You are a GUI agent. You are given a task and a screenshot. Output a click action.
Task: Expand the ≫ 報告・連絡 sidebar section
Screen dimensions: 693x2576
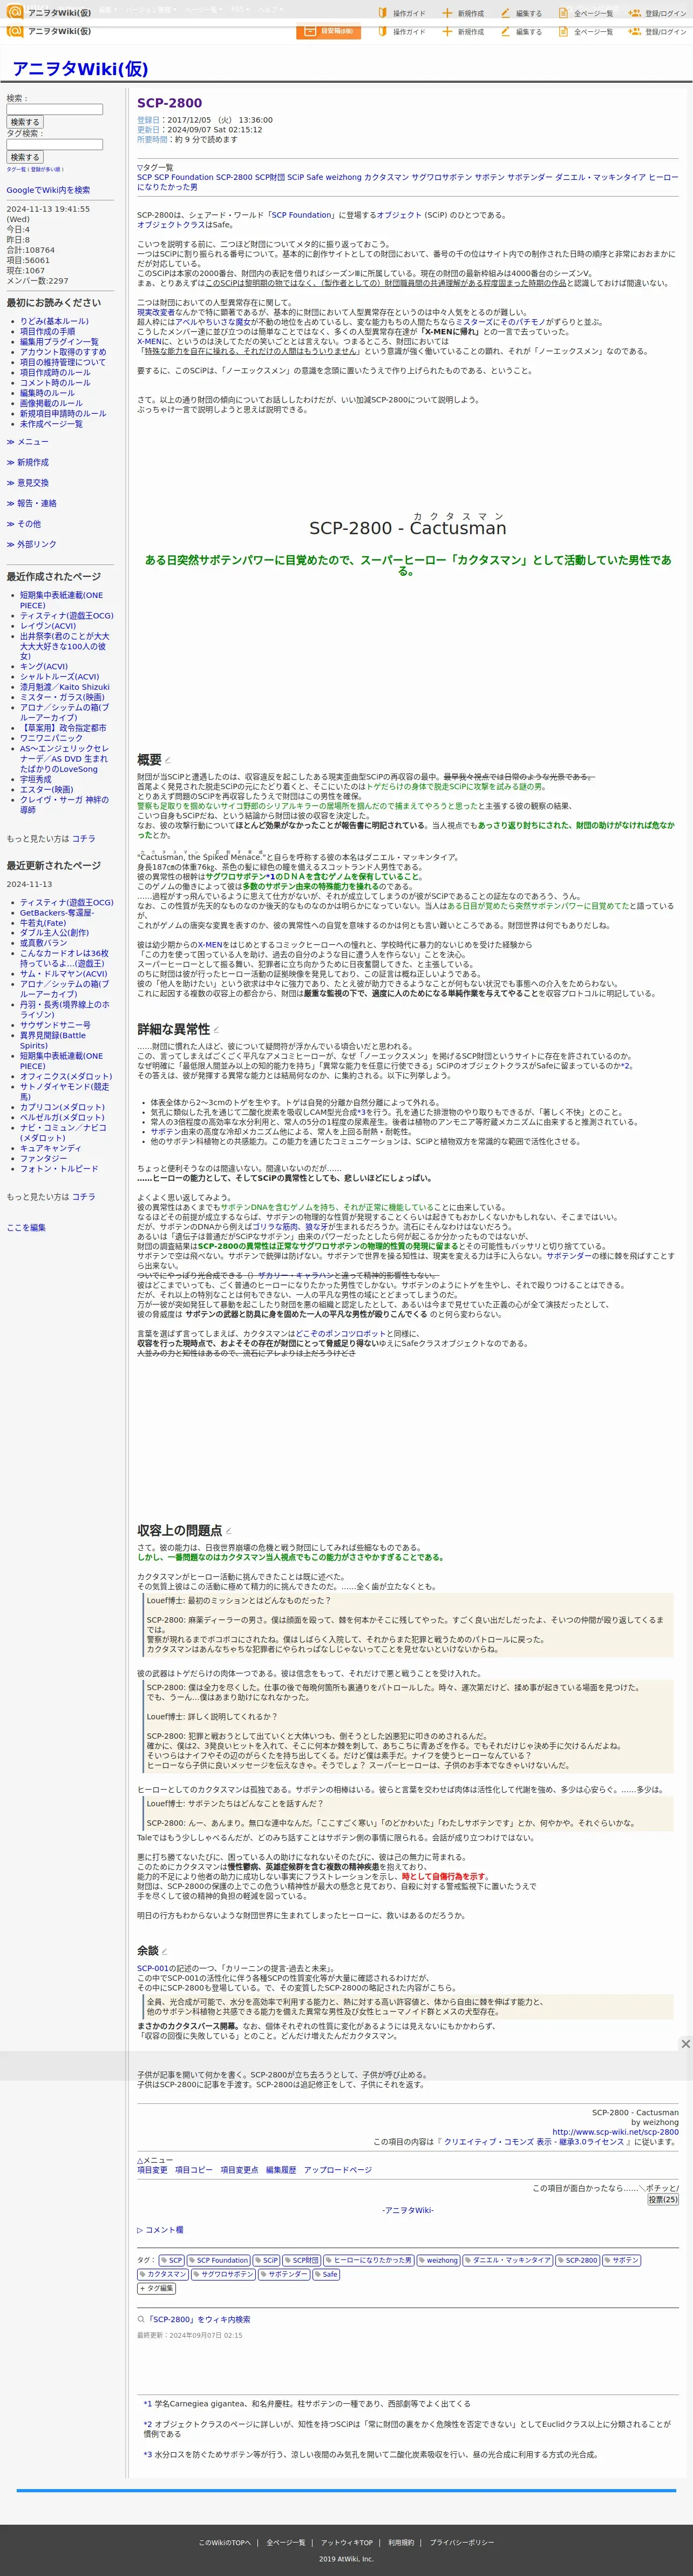click(x=31, y=503)
